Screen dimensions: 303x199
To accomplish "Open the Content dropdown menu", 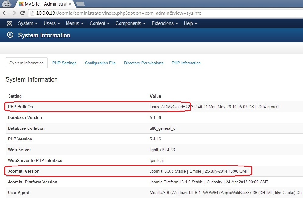I will 99,23.
